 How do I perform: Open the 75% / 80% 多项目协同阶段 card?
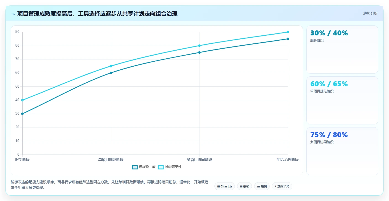[x=342, y=151]
